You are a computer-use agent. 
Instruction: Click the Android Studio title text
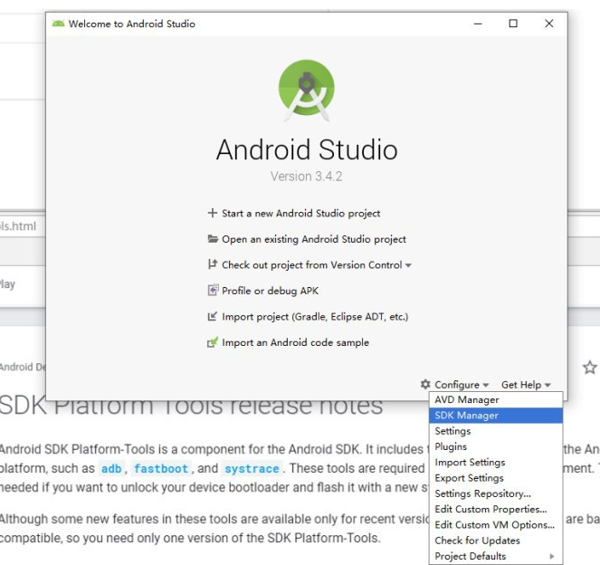[x=307, y=149]
